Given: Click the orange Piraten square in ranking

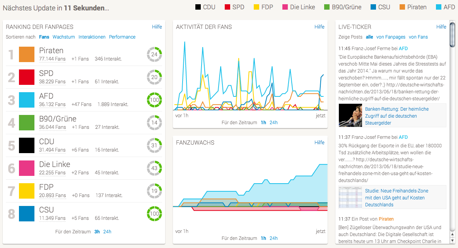Looking at the screenshot, I should (x=27, y=54).
